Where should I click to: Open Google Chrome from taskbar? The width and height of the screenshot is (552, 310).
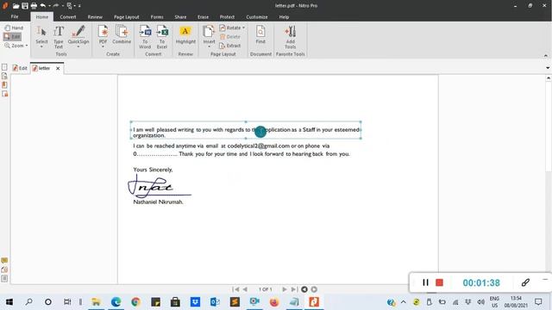tap(135, 302)
